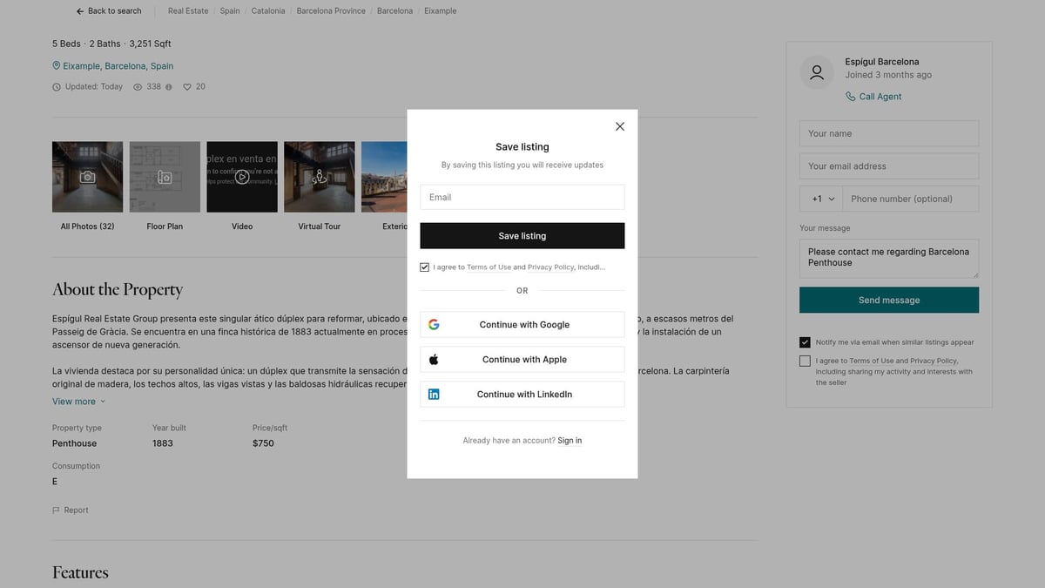The height and width of the screenshot is (588, 1045).
Task: Disable notify me about similar listings
Action: [x=805, y=342]
